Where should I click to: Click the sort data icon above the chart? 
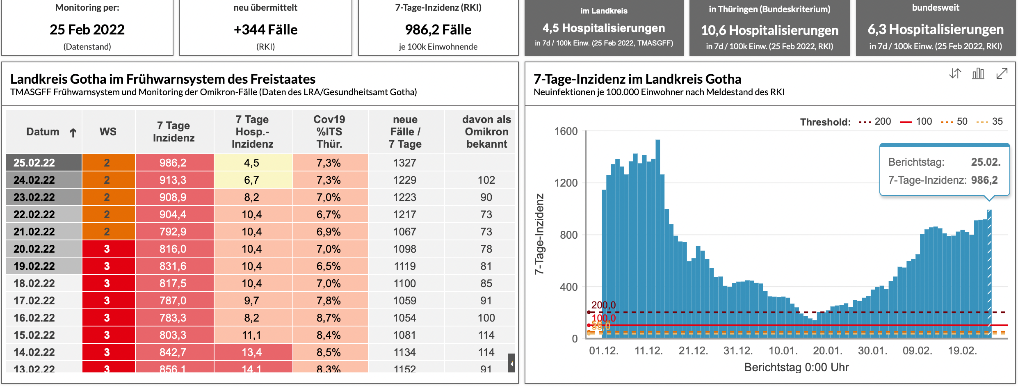tap(955, 73)
